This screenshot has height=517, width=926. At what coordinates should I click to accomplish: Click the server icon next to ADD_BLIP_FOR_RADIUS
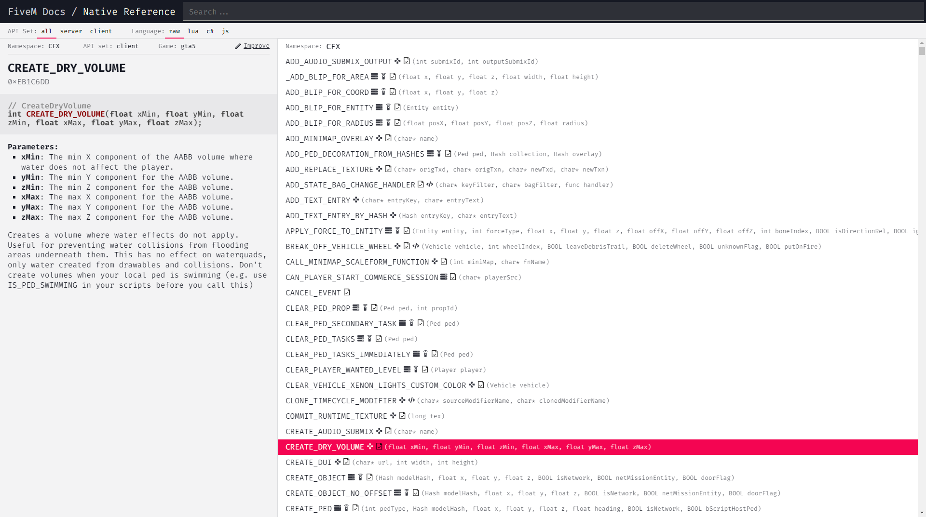click(x=379, y=123)
